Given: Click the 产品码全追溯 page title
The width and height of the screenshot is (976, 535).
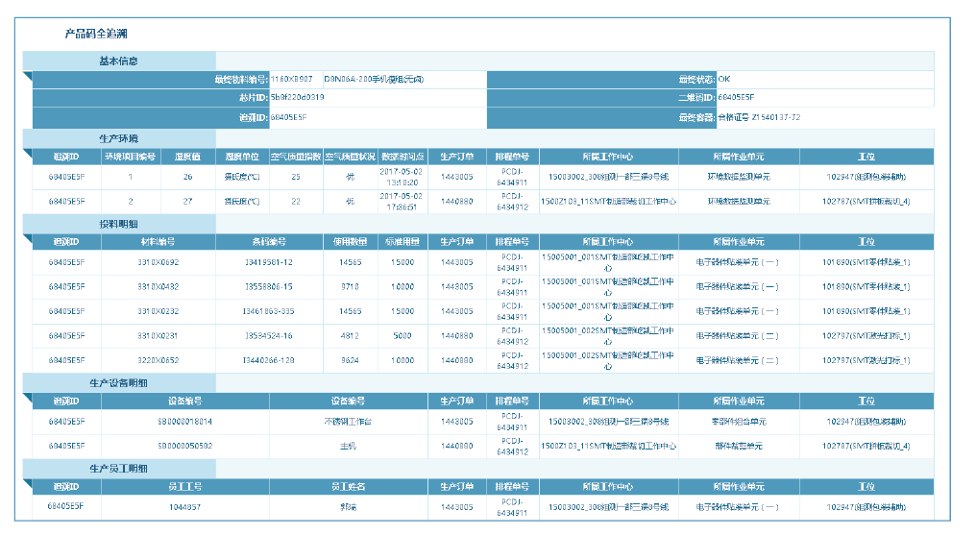Looking at the screenshot, I should (x=96, y=34).
